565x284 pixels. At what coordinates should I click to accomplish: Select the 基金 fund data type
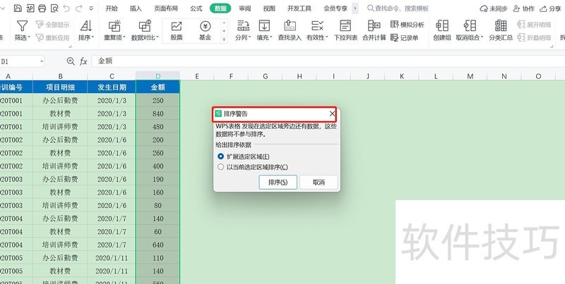205,30
